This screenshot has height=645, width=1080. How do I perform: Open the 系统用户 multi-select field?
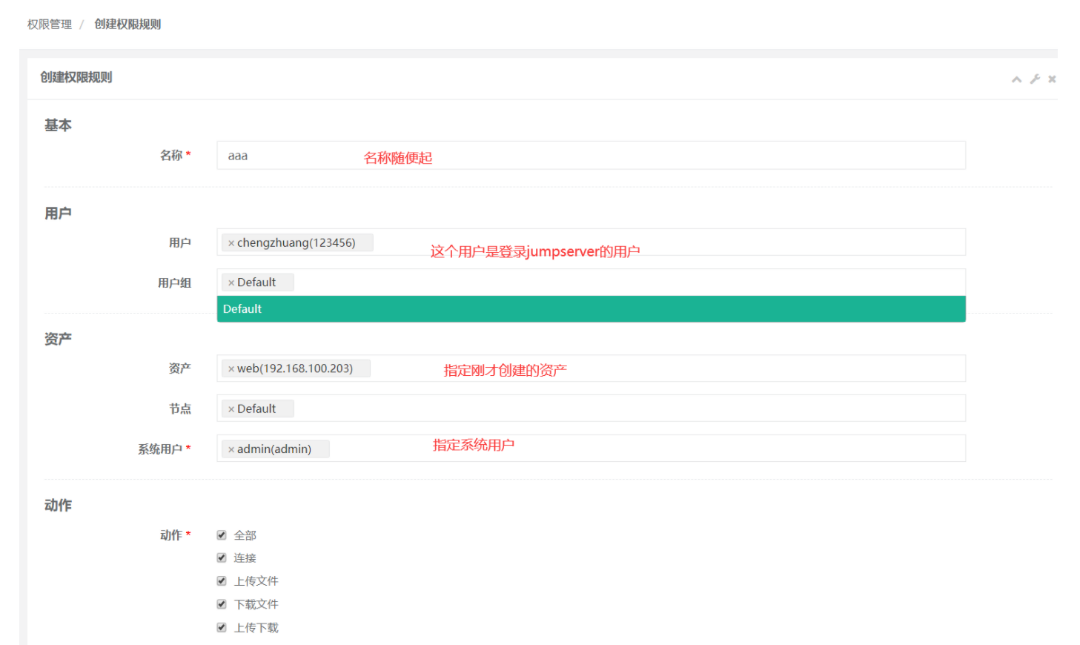tap(591, 449)
